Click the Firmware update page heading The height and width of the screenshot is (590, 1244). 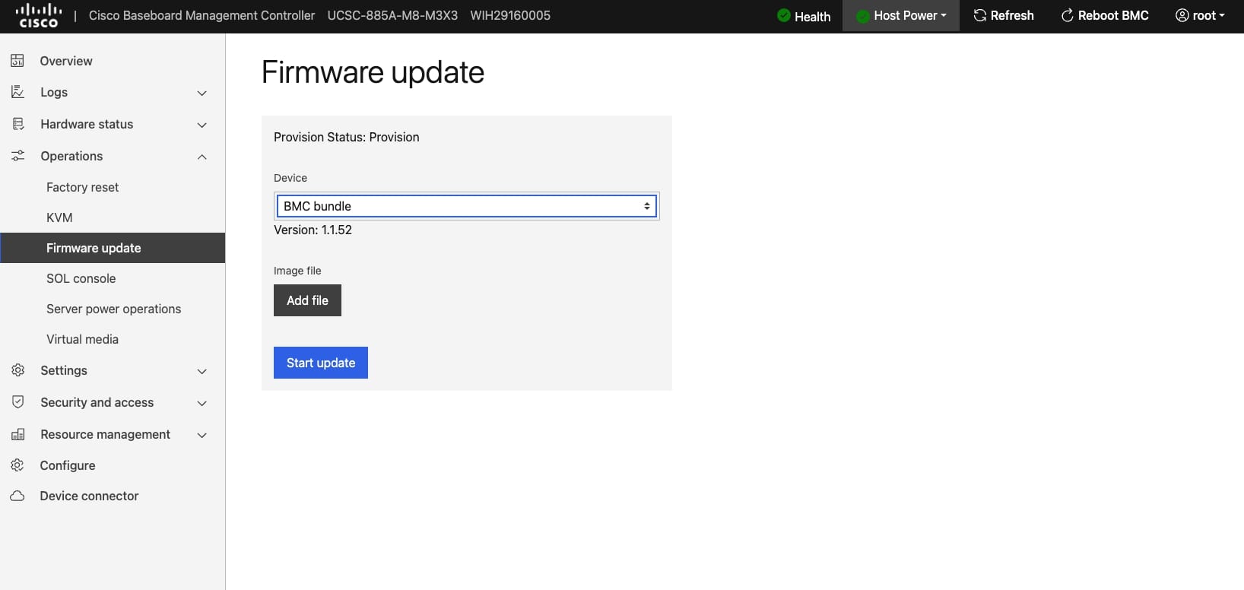[x=373, y=72]
